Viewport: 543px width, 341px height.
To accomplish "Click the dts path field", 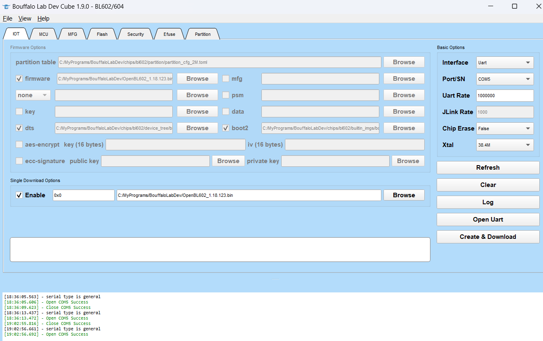I will [114, 128].
